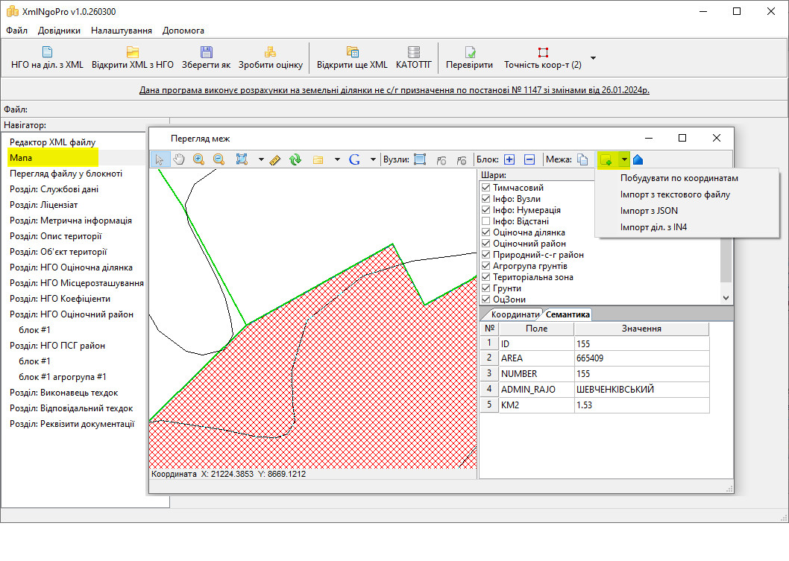The width and height of the screenshot is (789, 561).
Task: Toggle the Грунти layer checkbox
Action: point(486,288)
